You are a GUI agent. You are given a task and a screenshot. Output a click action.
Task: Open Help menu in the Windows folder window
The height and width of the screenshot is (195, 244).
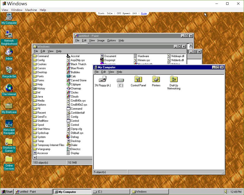pyautogui.click(x=59, y=51)
